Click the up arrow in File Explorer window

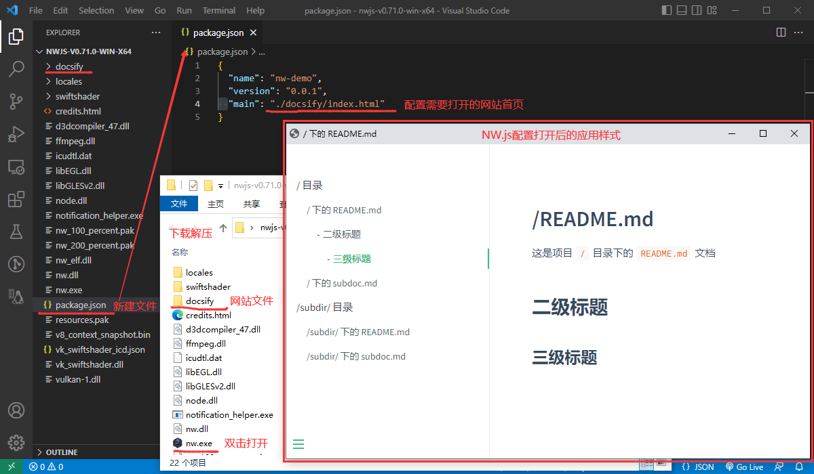click(223, 228)
